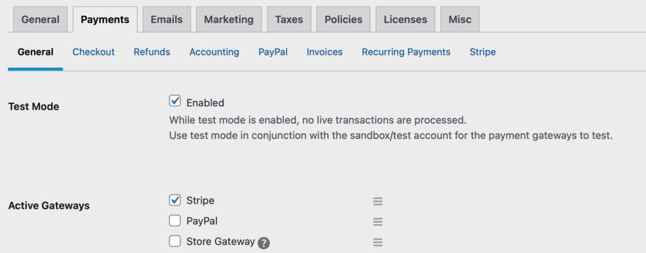Open the Recurring Payments subsection
Viewport: 646px width, 253px height.
click(x=406, y=52)
